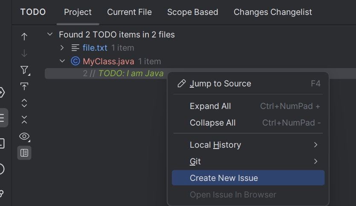The height and width of the screenshot is (206, 356).
Task: Switch to the Current File tab
Action: click(x=129, y=12)
